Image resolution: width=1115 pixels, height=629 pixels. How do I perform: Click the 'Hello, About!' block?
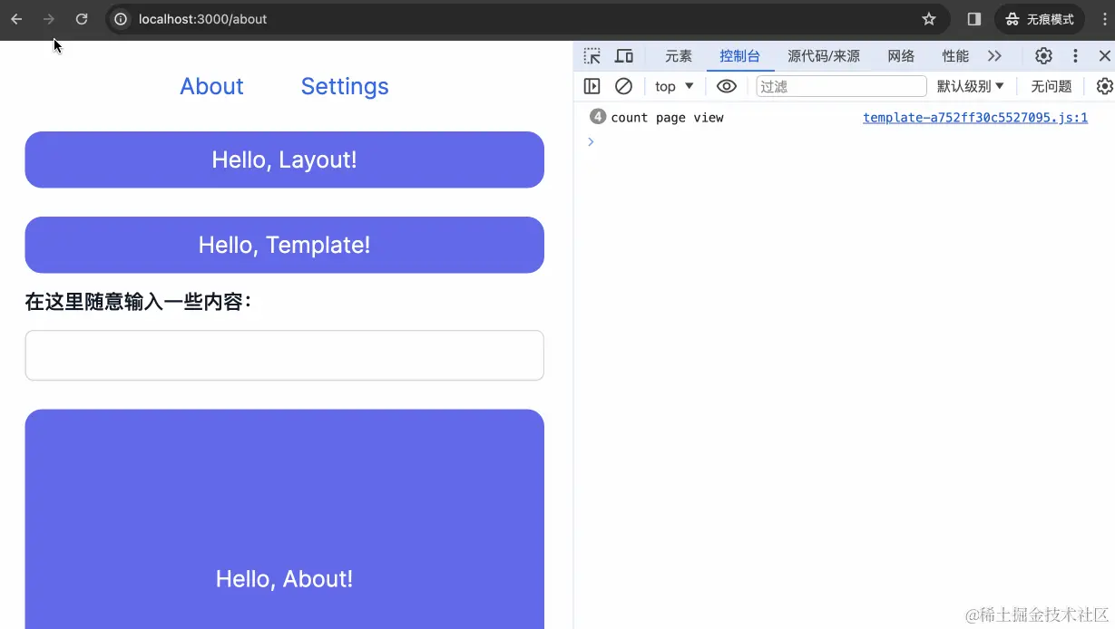point(284,519)
